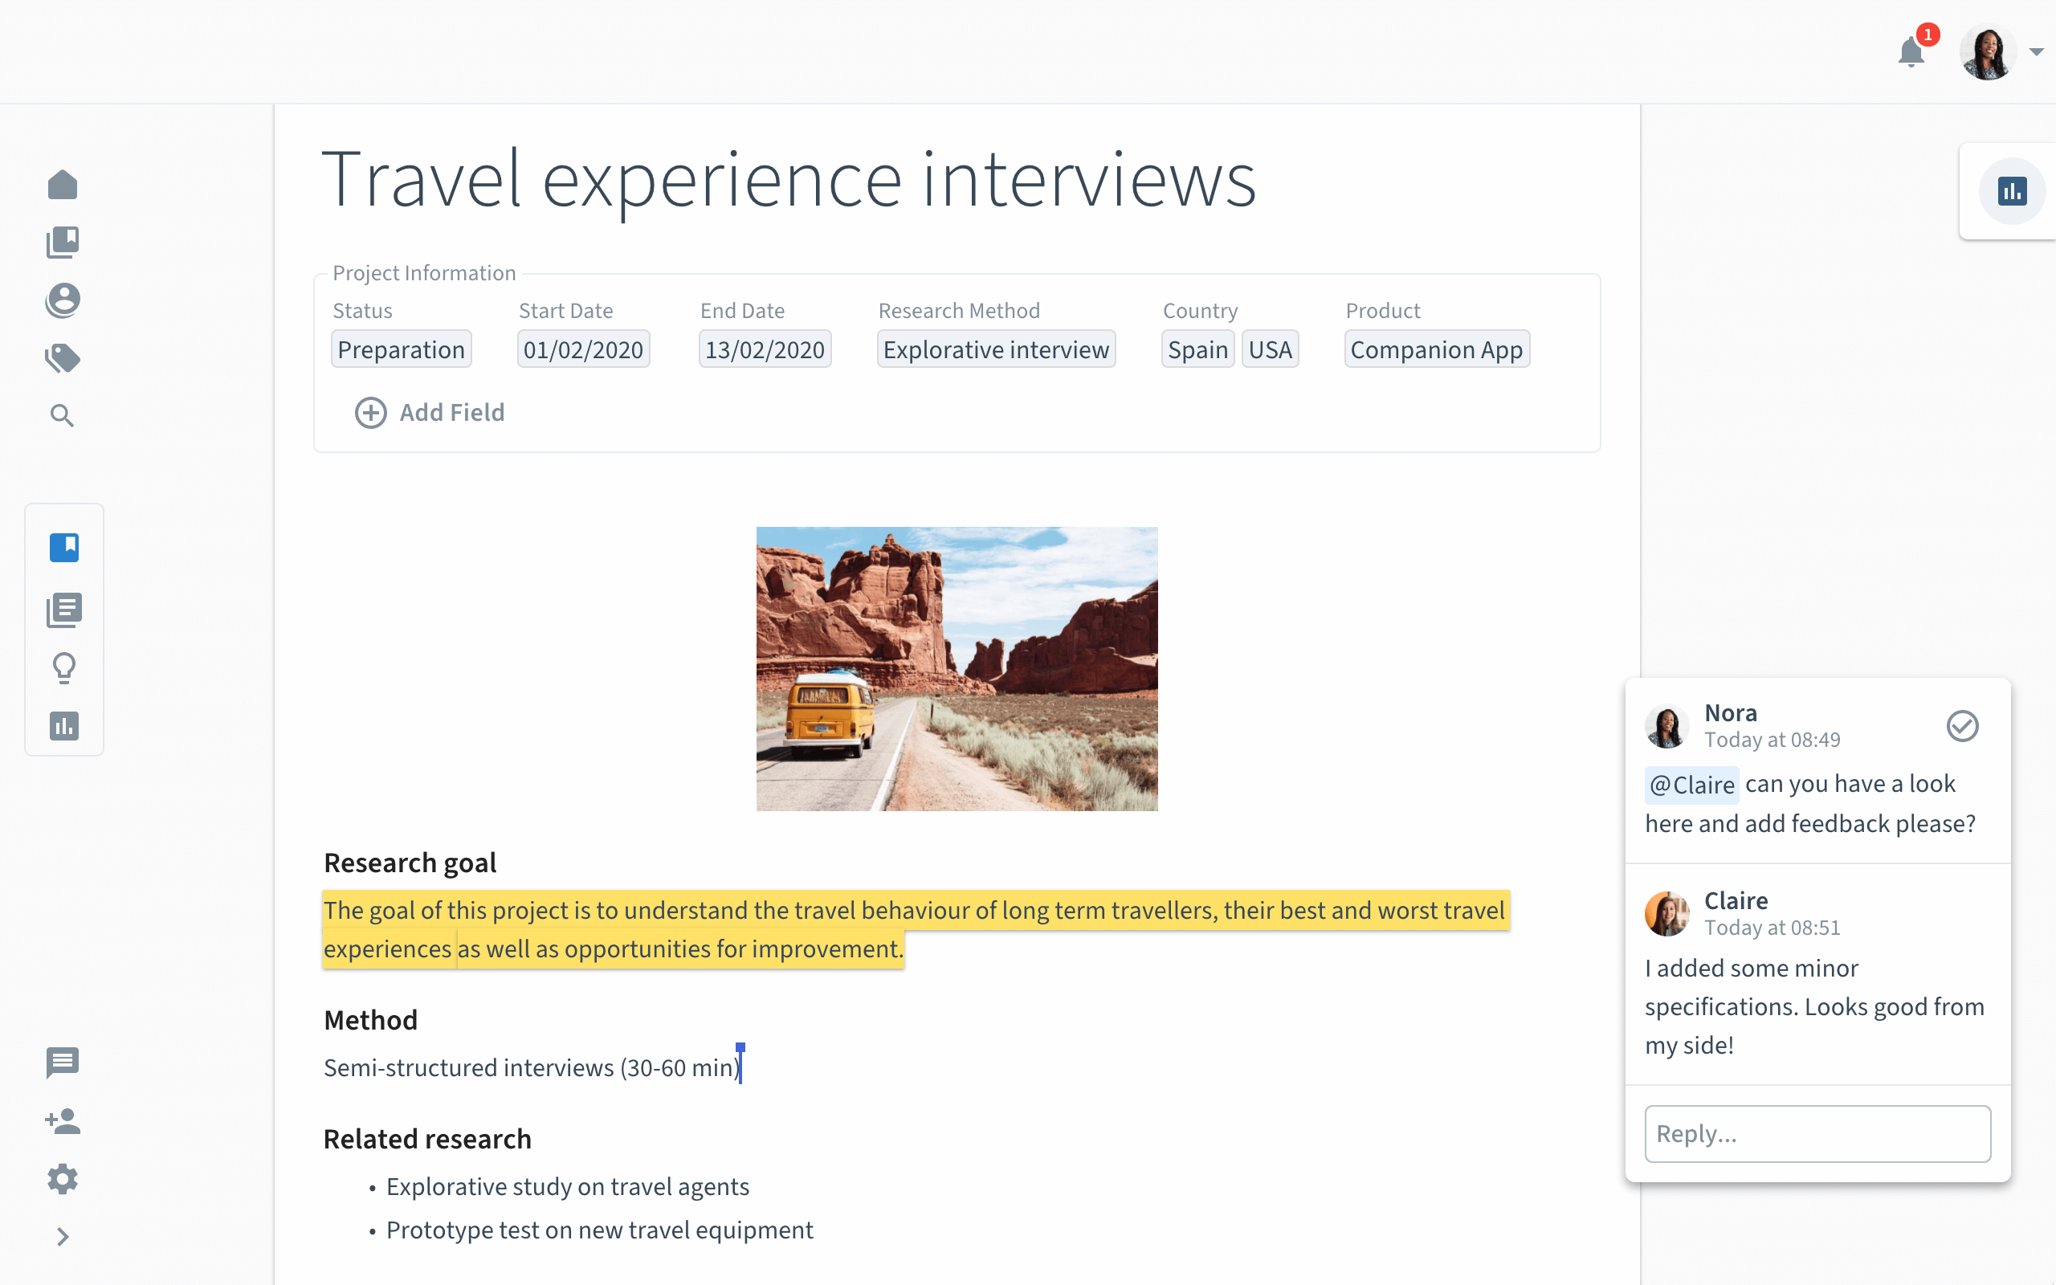Open the projects library icon
The height and width of the screenshot is (1285, 2056).
(63, 243)
